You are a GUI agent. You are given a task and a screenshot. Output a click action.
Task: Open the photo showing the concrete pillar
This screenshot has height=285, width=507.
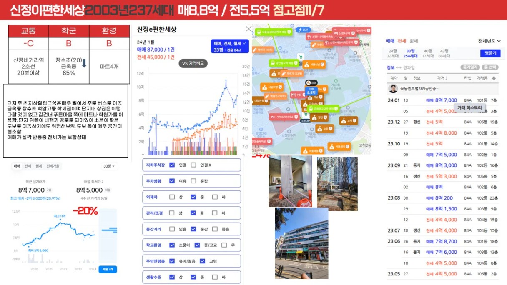[290, 182]
